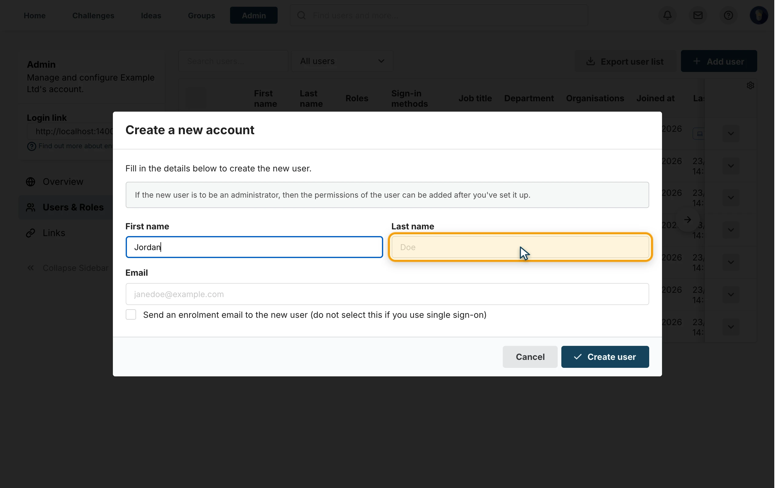The height and width of the screenshot is (488, 781).
Task: Click the Find users and more search box
Action: tap(439, 15)
